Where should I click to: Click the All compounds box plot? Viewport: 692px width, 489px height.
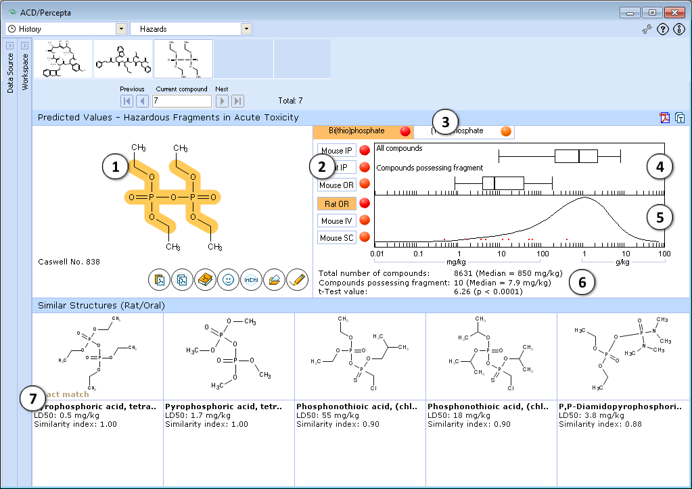tap(559, 156)
